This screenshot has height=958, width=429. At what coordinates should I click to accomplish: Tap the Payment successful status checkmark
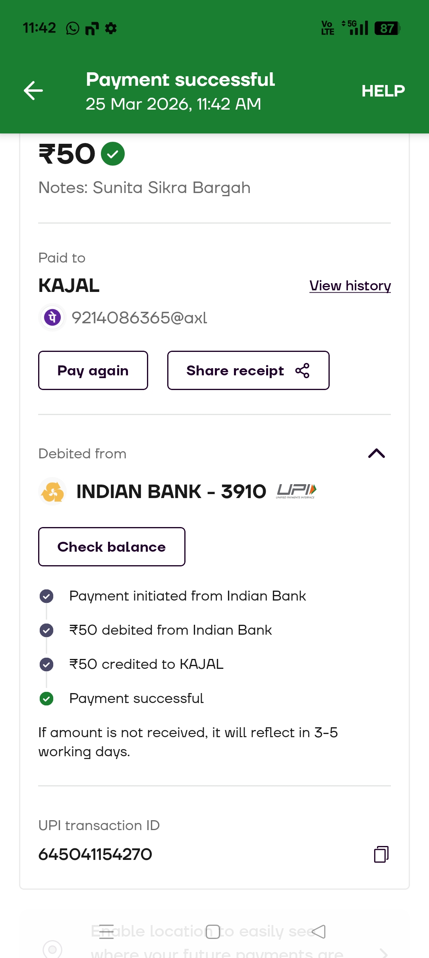point(46,698)
